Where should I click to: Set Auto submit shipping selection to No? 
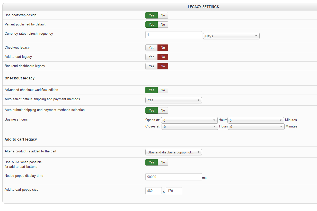point(163,111)
